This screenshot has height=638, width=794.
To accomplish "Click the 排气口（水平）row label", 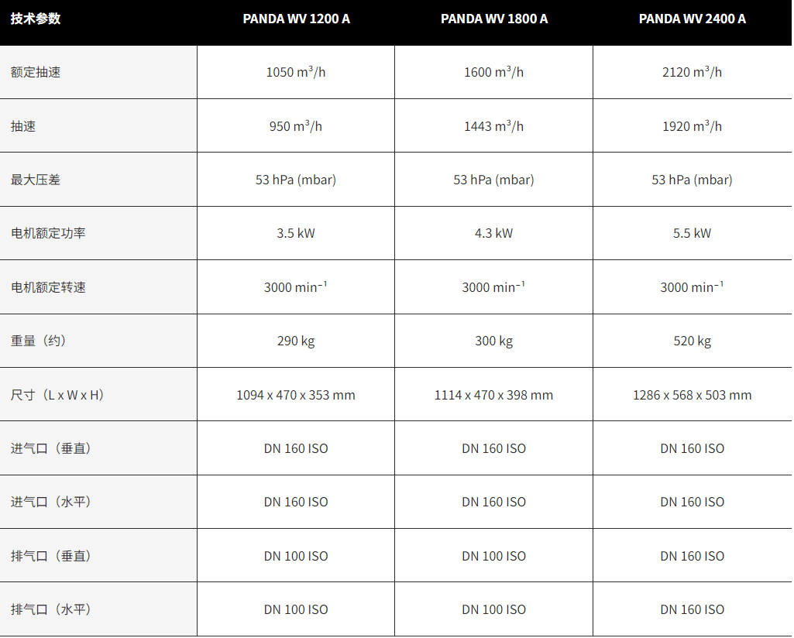I will (x=51, y=609).
